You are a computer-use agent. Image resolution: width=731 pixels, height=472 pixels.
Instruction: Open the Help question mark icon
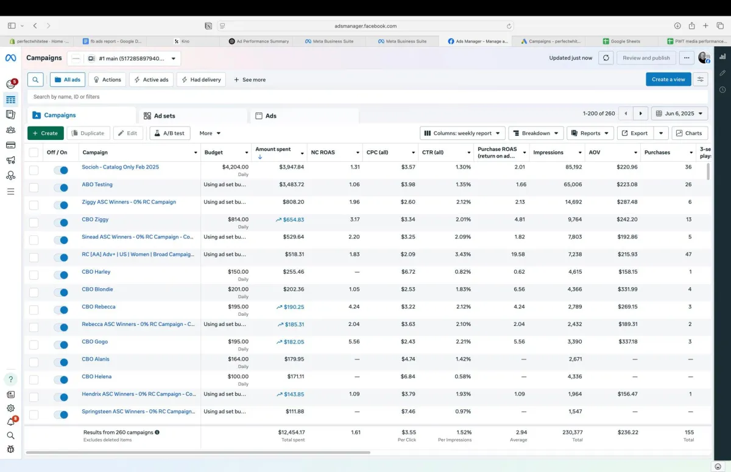click(10, 379)
